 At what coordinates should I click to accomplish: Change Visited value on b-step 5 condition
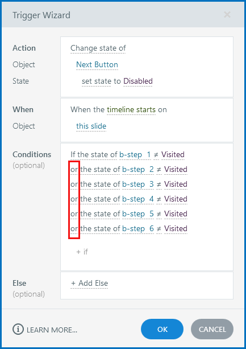pos(176,214)
